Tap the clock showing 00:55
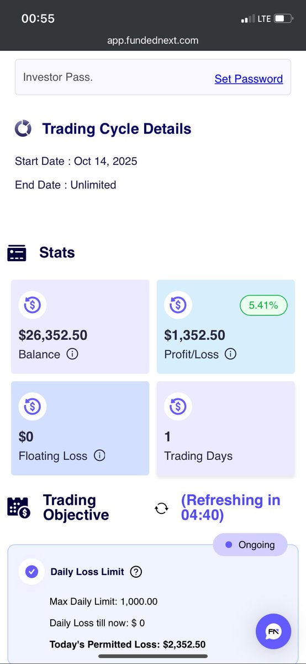Screen dimensions: 306x664 pos(38,18)
